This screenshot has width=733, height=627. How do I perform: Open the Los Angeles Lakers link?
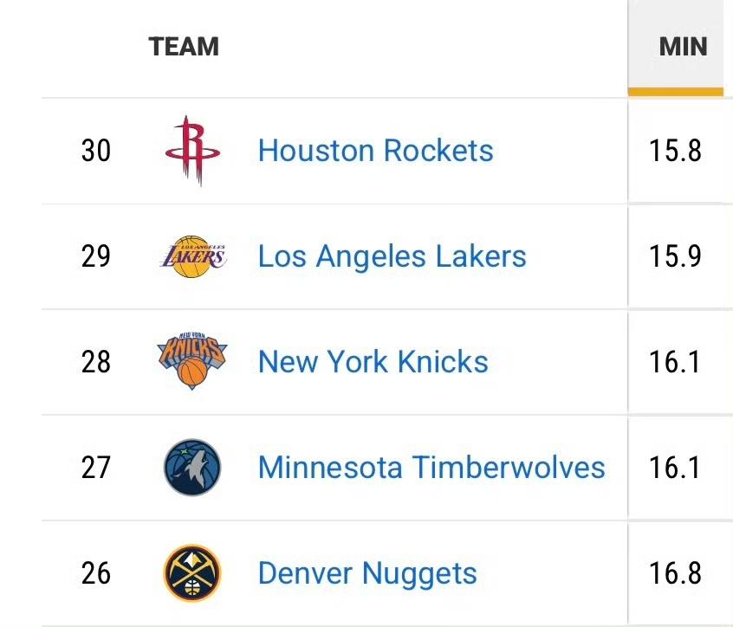pyautogui.click(x=392, y=256)
